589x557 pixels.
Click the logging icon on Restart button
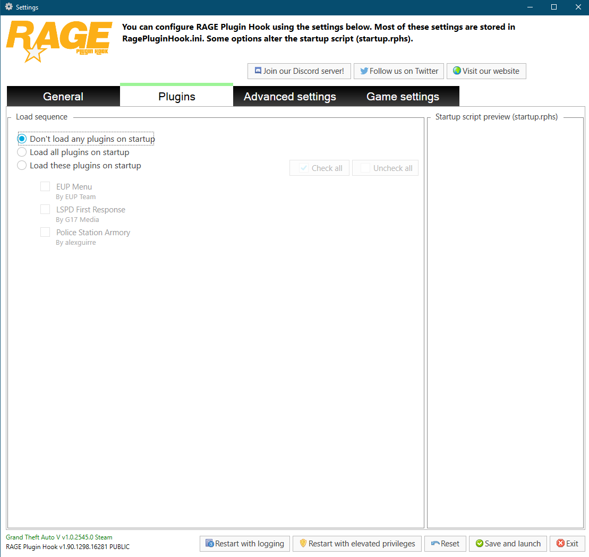(x=210, y=543)
